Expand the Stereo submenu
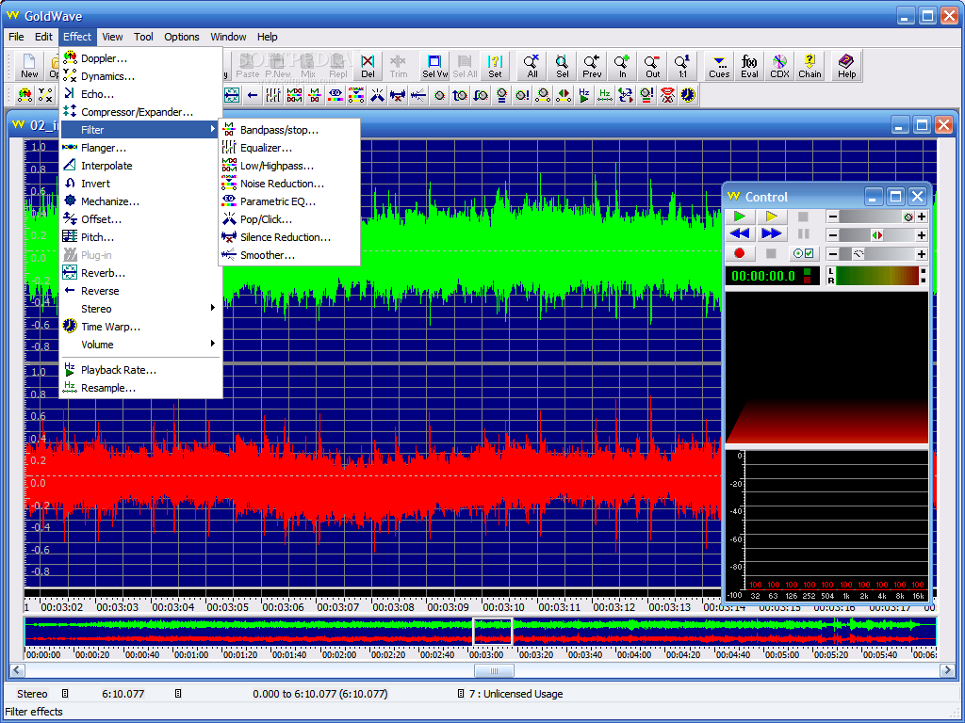 (x=140, y=309)
